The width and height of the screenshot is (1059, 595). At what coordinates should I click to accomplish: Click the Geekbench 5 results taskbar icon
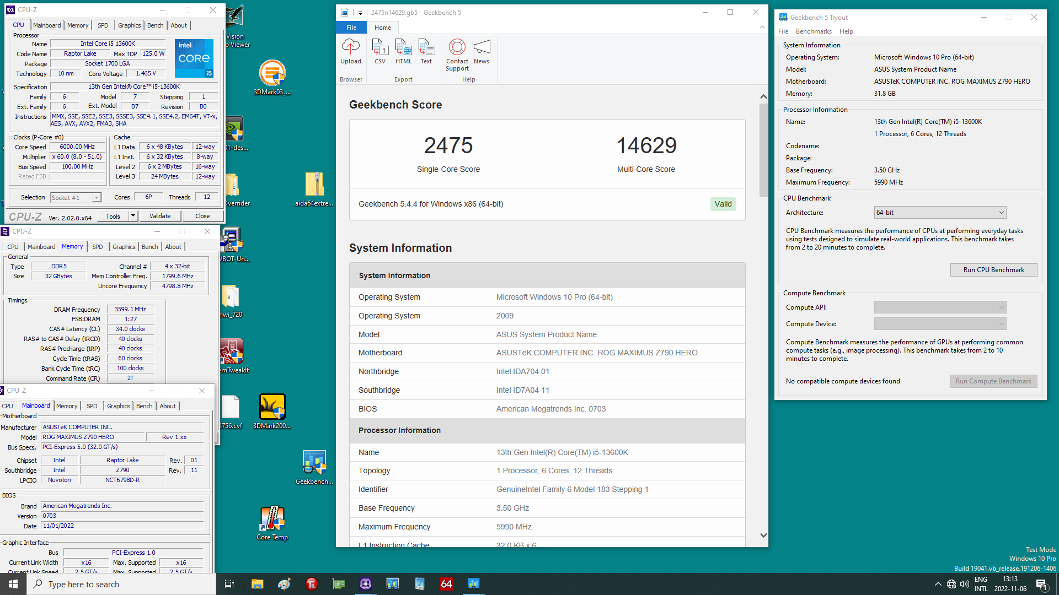[393, 584]
